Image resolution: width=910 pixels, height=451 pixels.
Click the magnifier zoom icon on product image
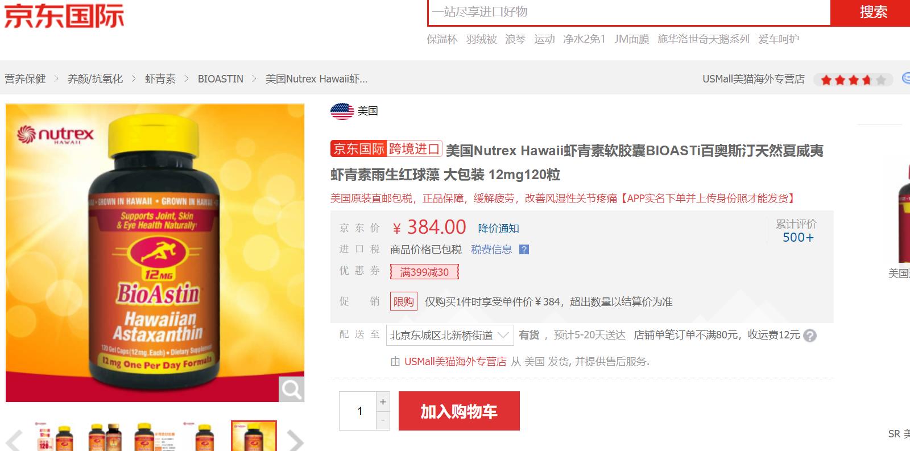point(292,390)
